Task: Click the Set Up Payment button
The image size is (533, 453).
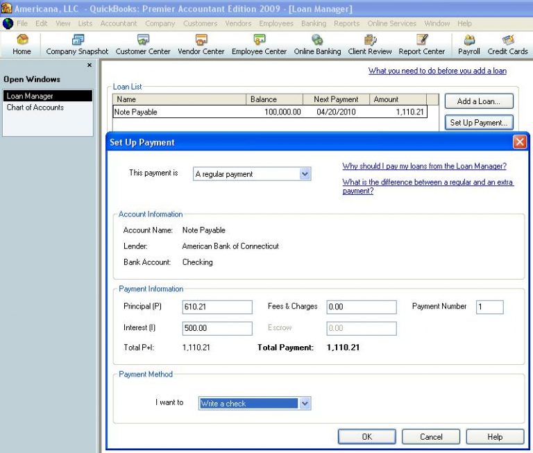Action: tap(479, 123)
